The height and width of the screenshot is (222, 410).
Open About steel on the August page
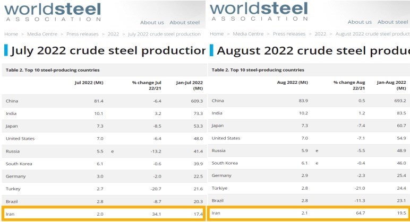point(392,22)
